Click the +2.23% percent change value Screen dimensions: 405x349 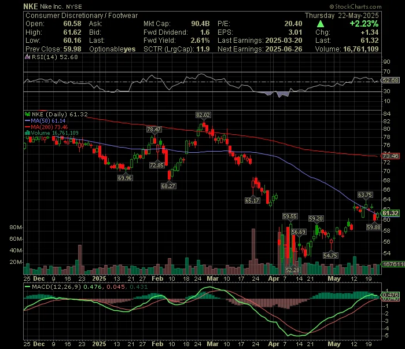[364, 24]
